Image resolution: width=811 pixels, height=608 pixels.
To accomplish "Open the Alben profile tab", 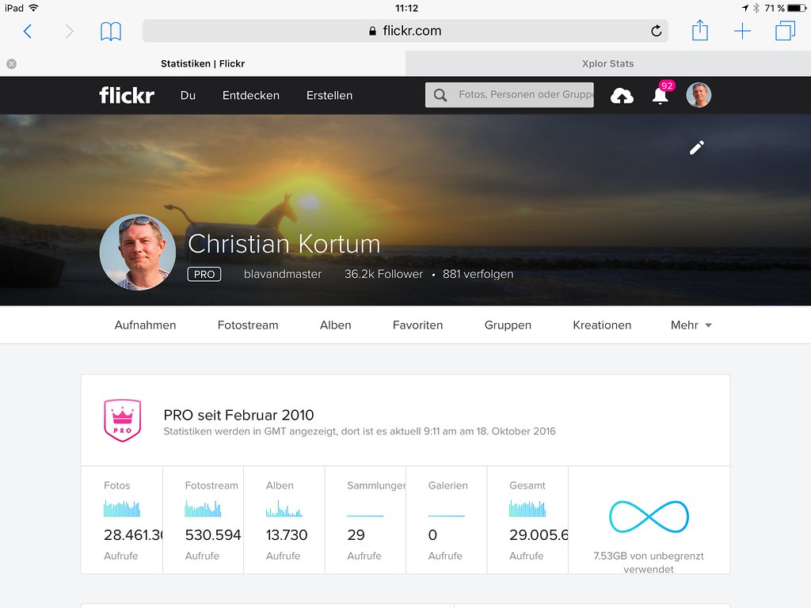I will pyautogui.click(x=335, y=325).
